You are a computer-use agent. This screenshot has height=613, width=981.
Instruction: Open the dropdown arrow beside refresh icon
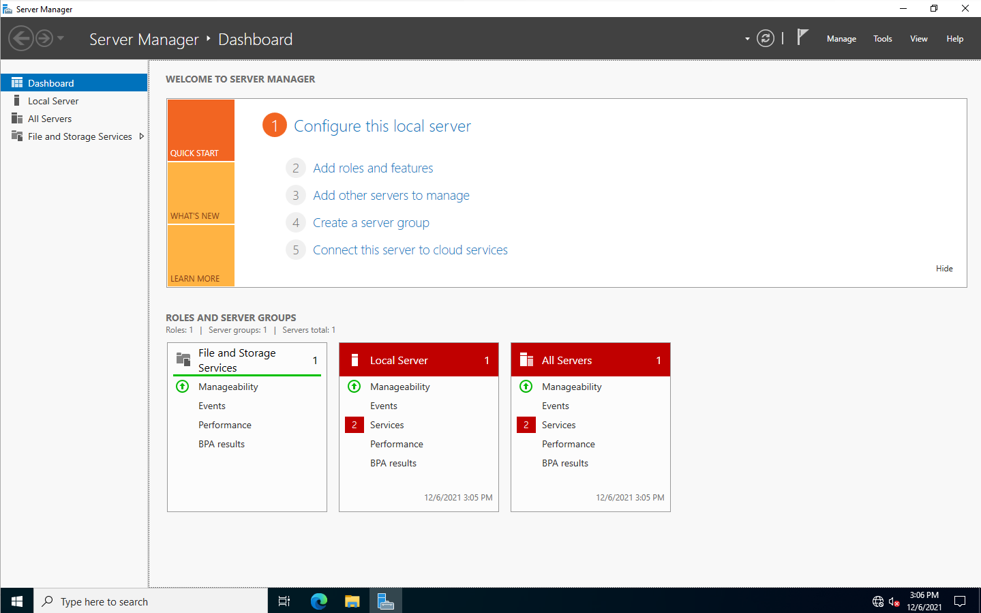tap(747, 39)
